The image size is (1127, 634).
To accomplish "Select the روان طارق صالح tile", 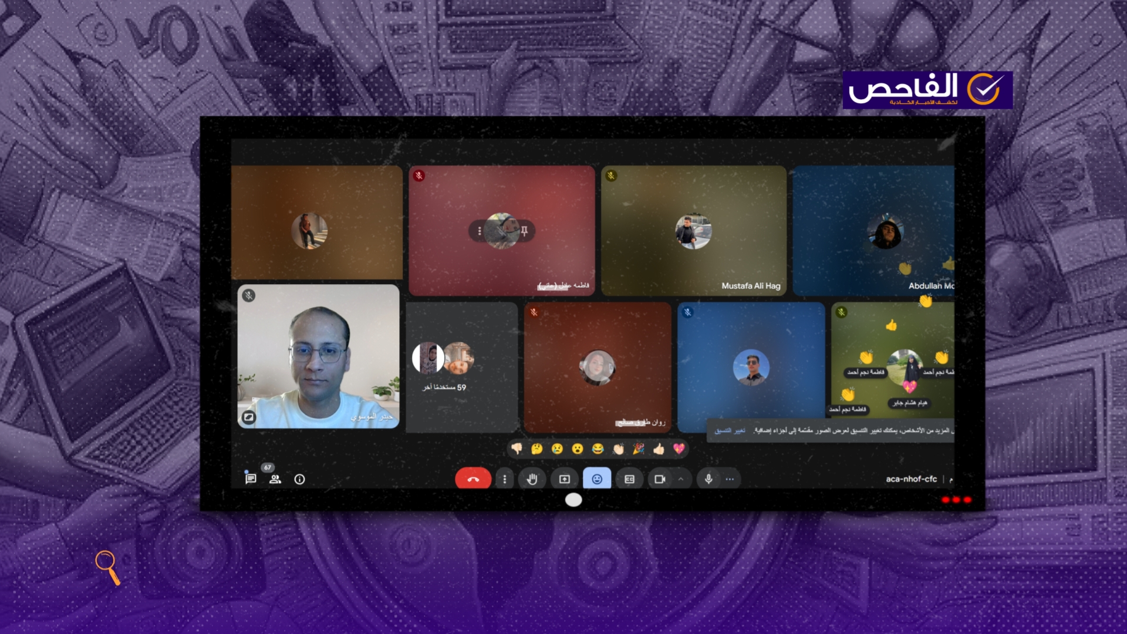I will [598, 367].
